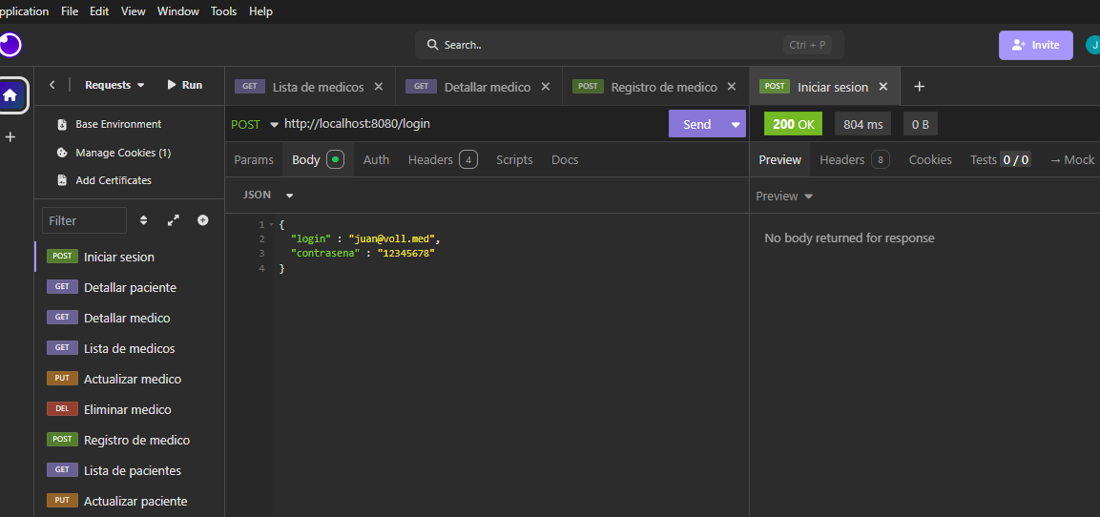The width and height of the screenshot is (1100, 517).
Task: Open the Tools menu
Action: point(224,11)
